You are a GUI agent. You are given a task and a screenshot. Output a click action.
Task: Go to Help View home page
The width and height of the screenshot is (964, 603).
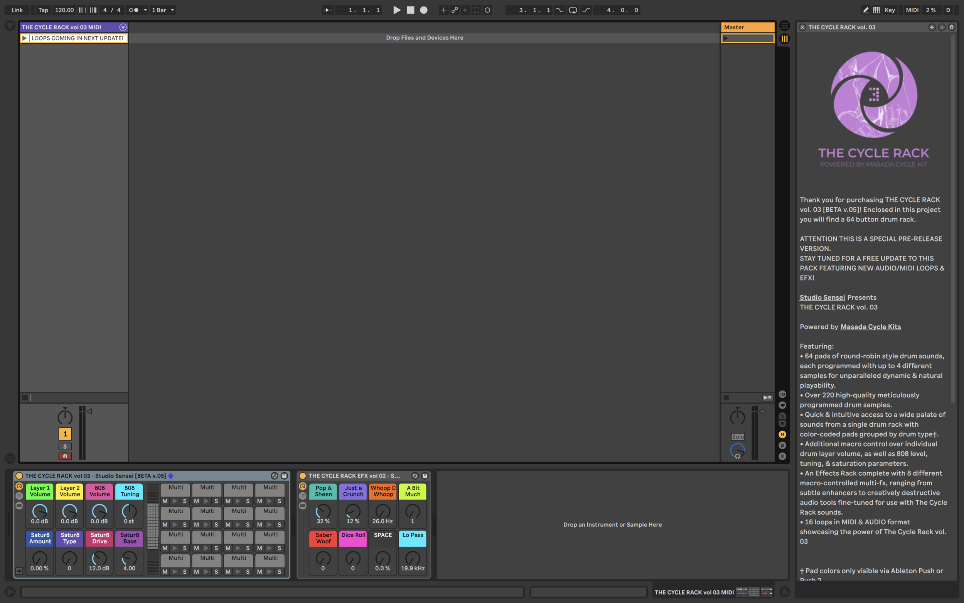coord(951,27)
